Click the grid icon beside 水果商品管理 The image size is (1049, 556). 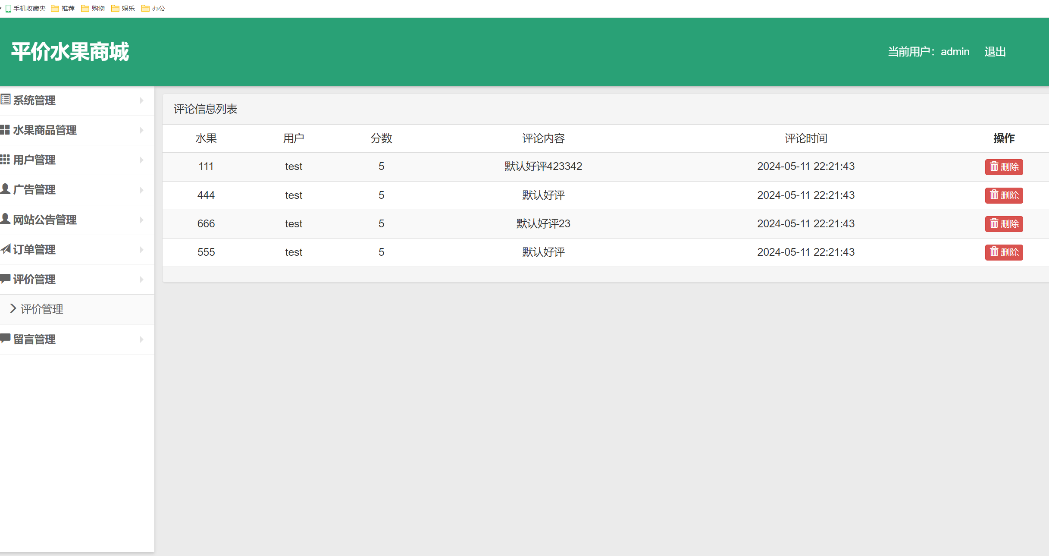pos(5,130)
